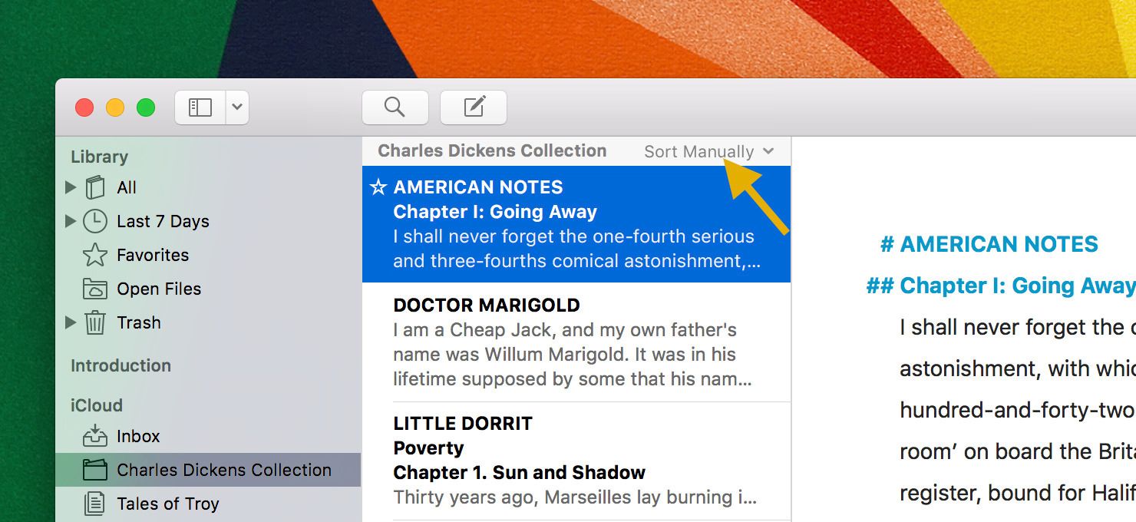Click the All library books icon
The width and height of the screenshot is (1136, 522).
coord(95,187)
